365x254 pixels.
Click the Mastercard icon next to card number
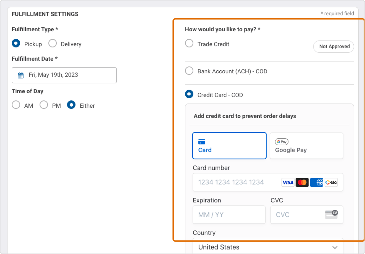(x=302, y=182)
